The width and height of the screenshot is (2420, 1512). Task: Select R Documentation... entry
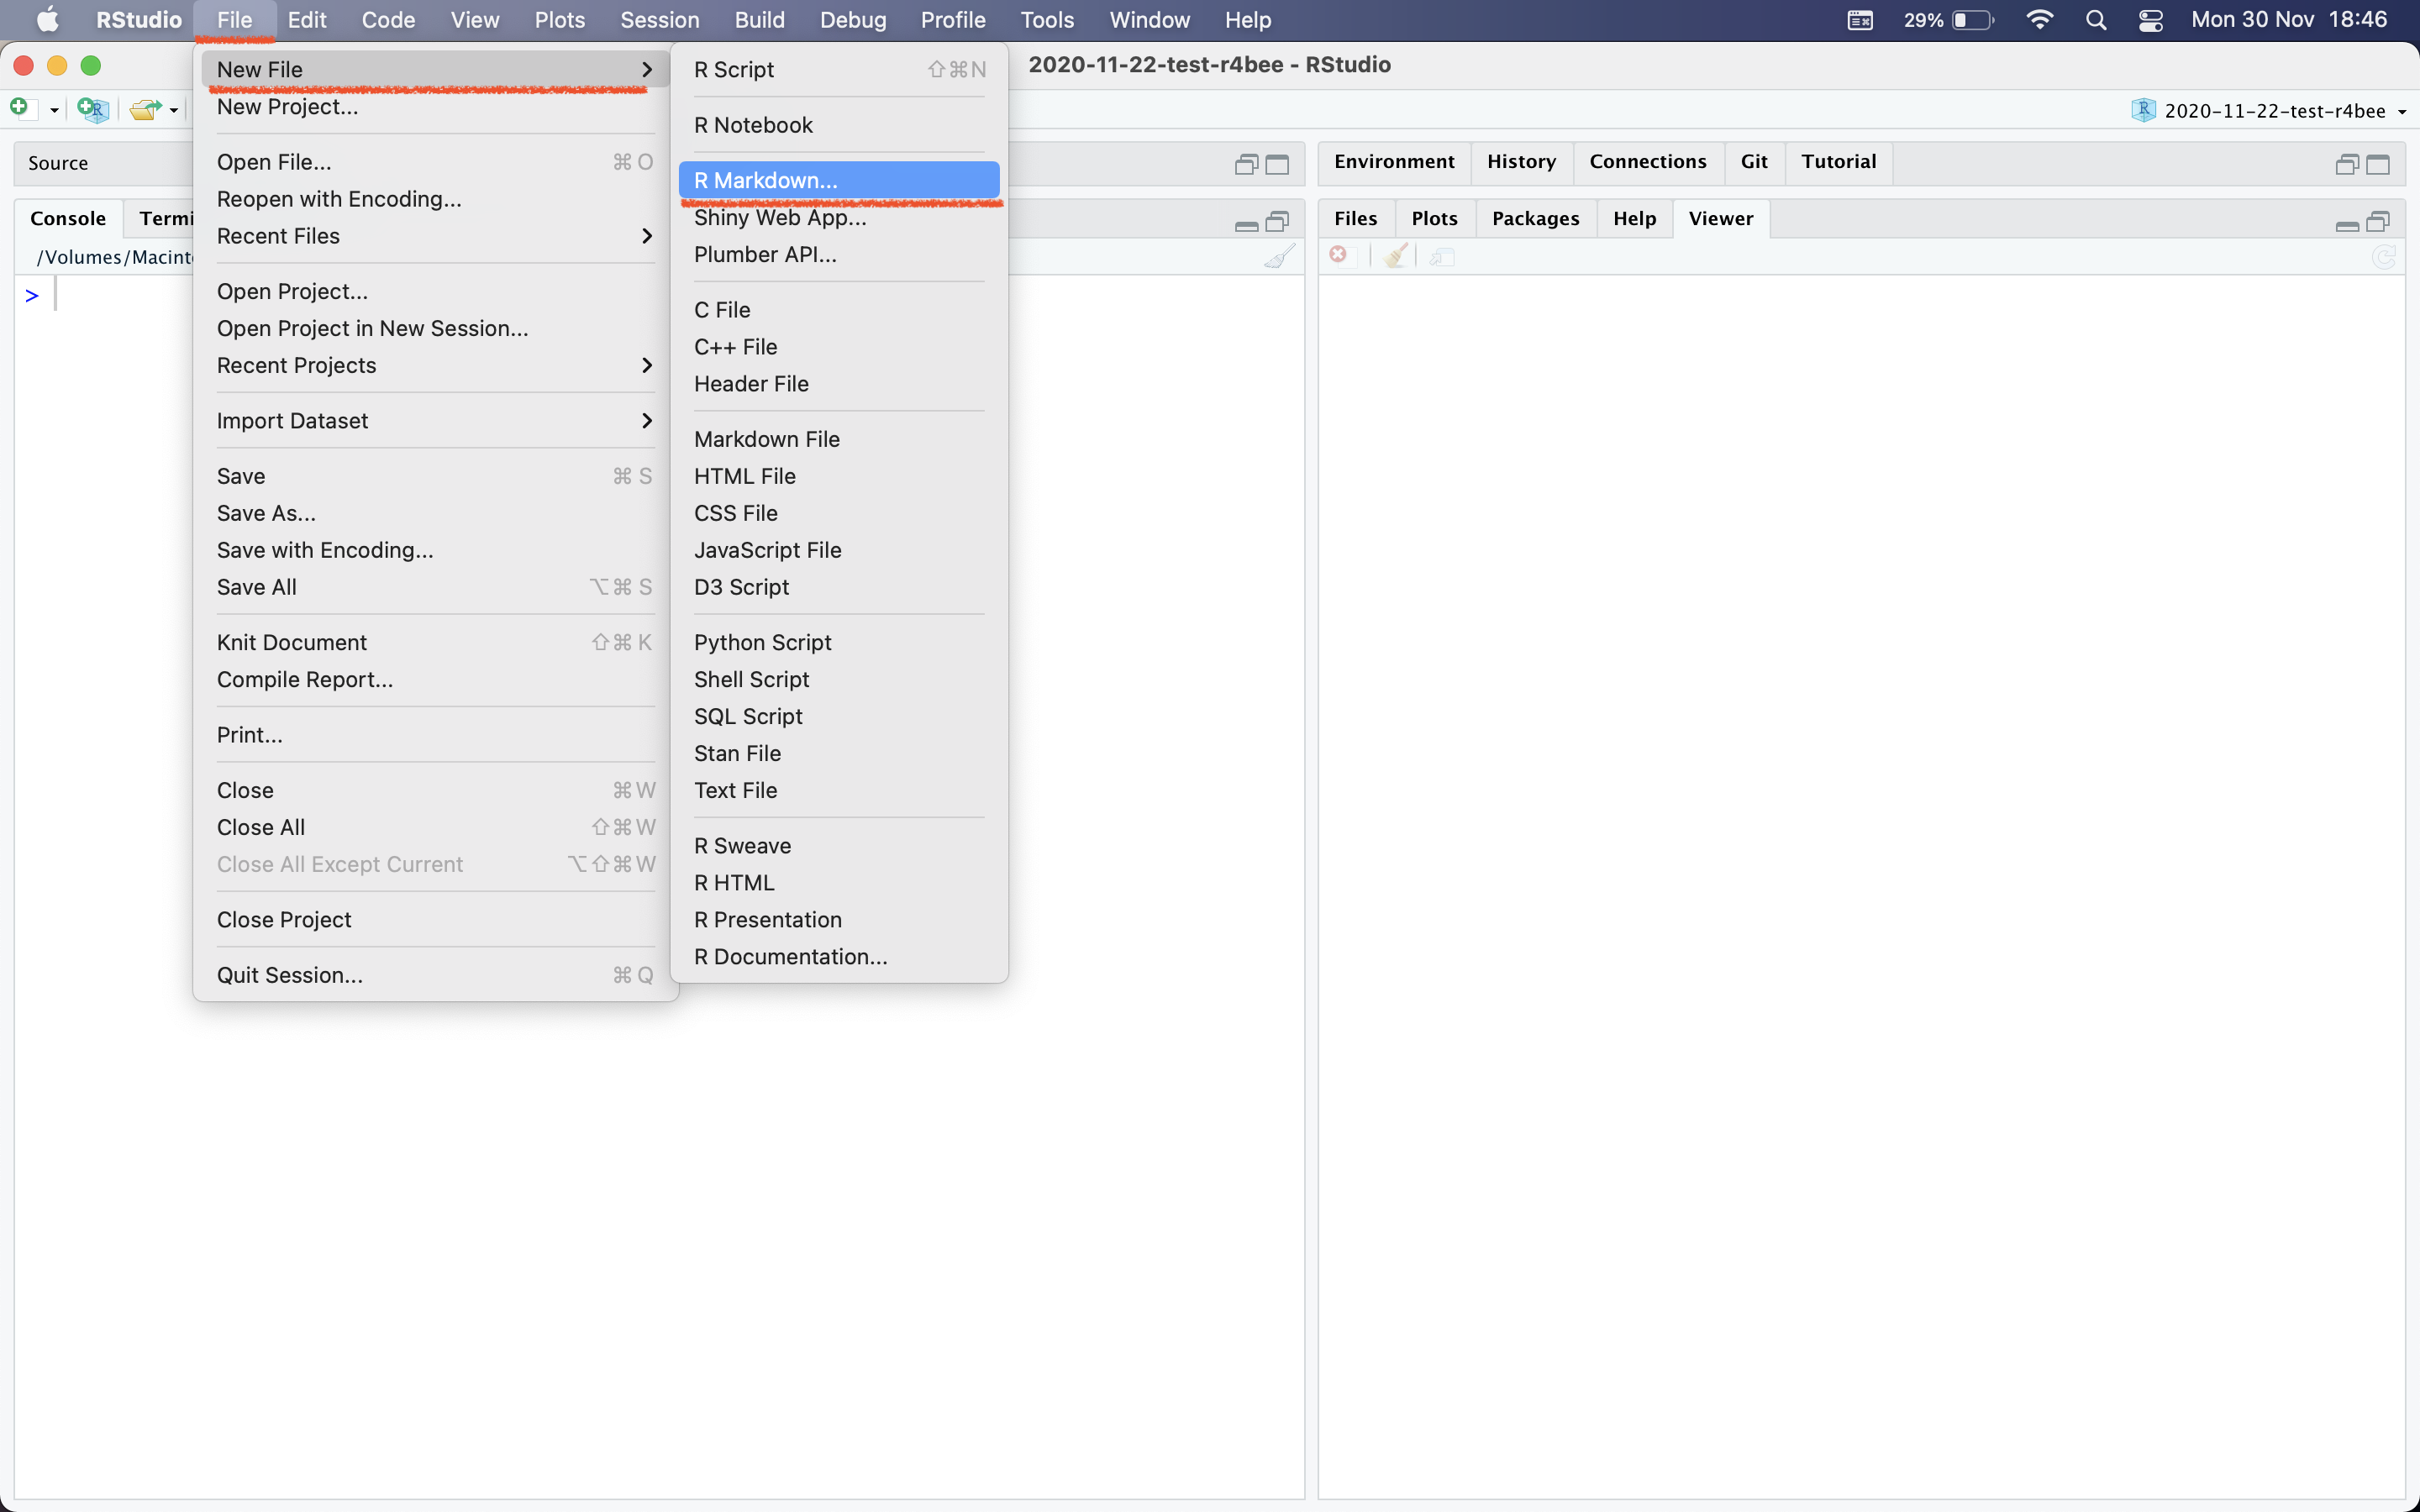pyautogui.click(x=838, y=956)
